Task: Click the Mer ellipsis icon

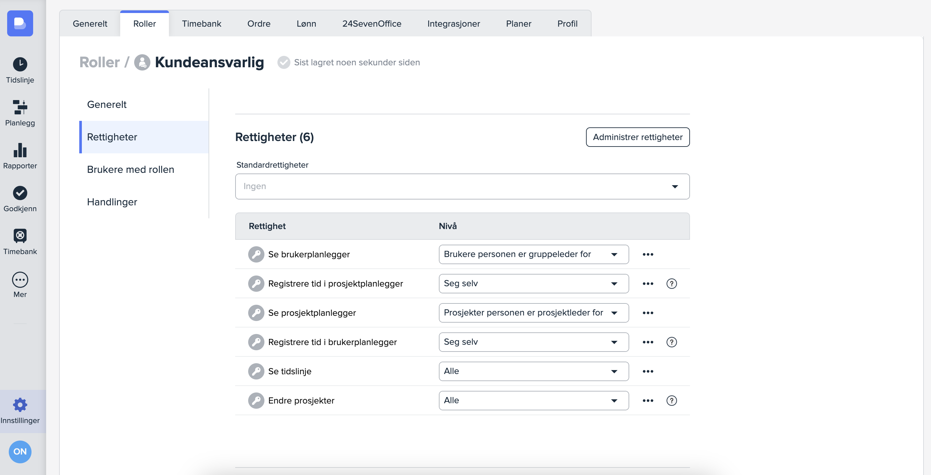Action: click(20, 279)
